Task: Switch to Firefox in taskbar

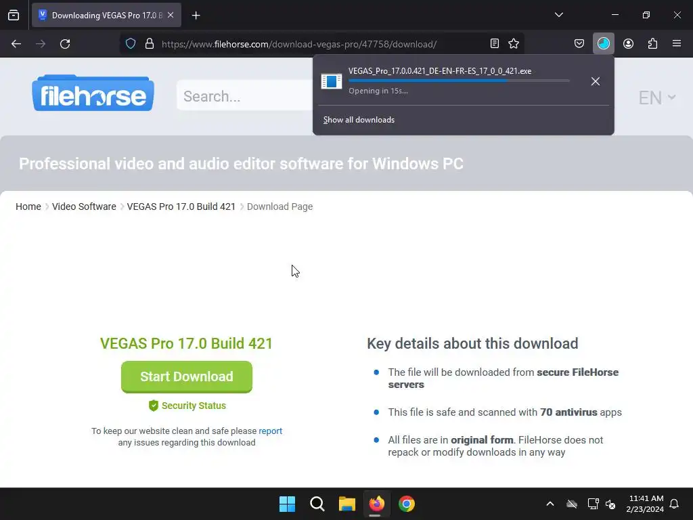Action: click(x=376, y=504)
